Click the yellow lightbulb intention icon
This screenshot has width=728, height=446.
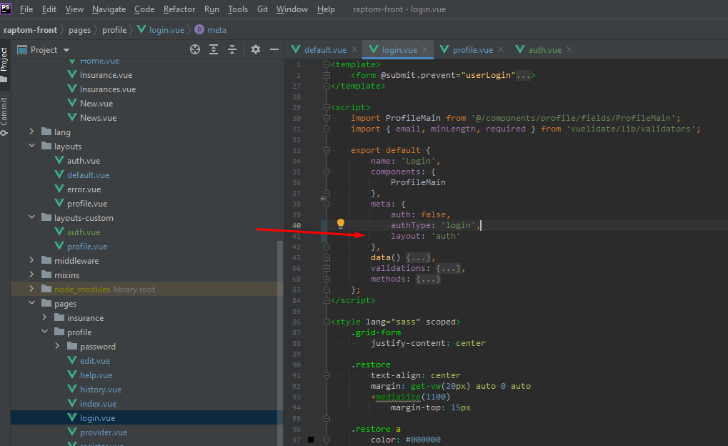[x=340, y=224]
